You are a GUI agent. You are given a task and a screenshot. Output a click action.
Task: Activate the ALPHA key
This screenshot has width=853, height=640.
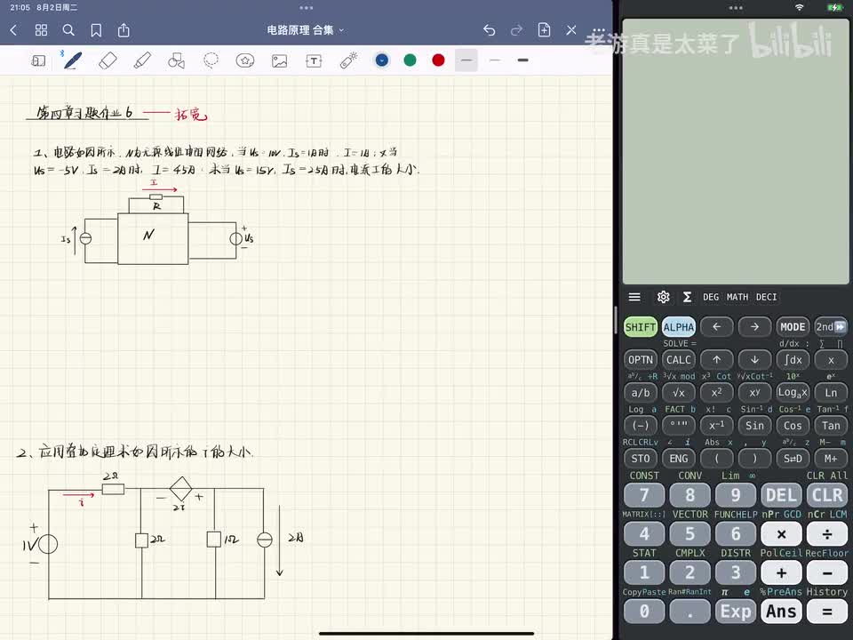click(x=678, y=327)
